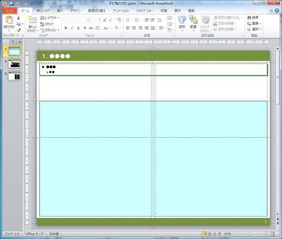Click the New Slide (新しいスライド) icon
The height and width of the screenshot is (239, 282).
coord(32,20)
